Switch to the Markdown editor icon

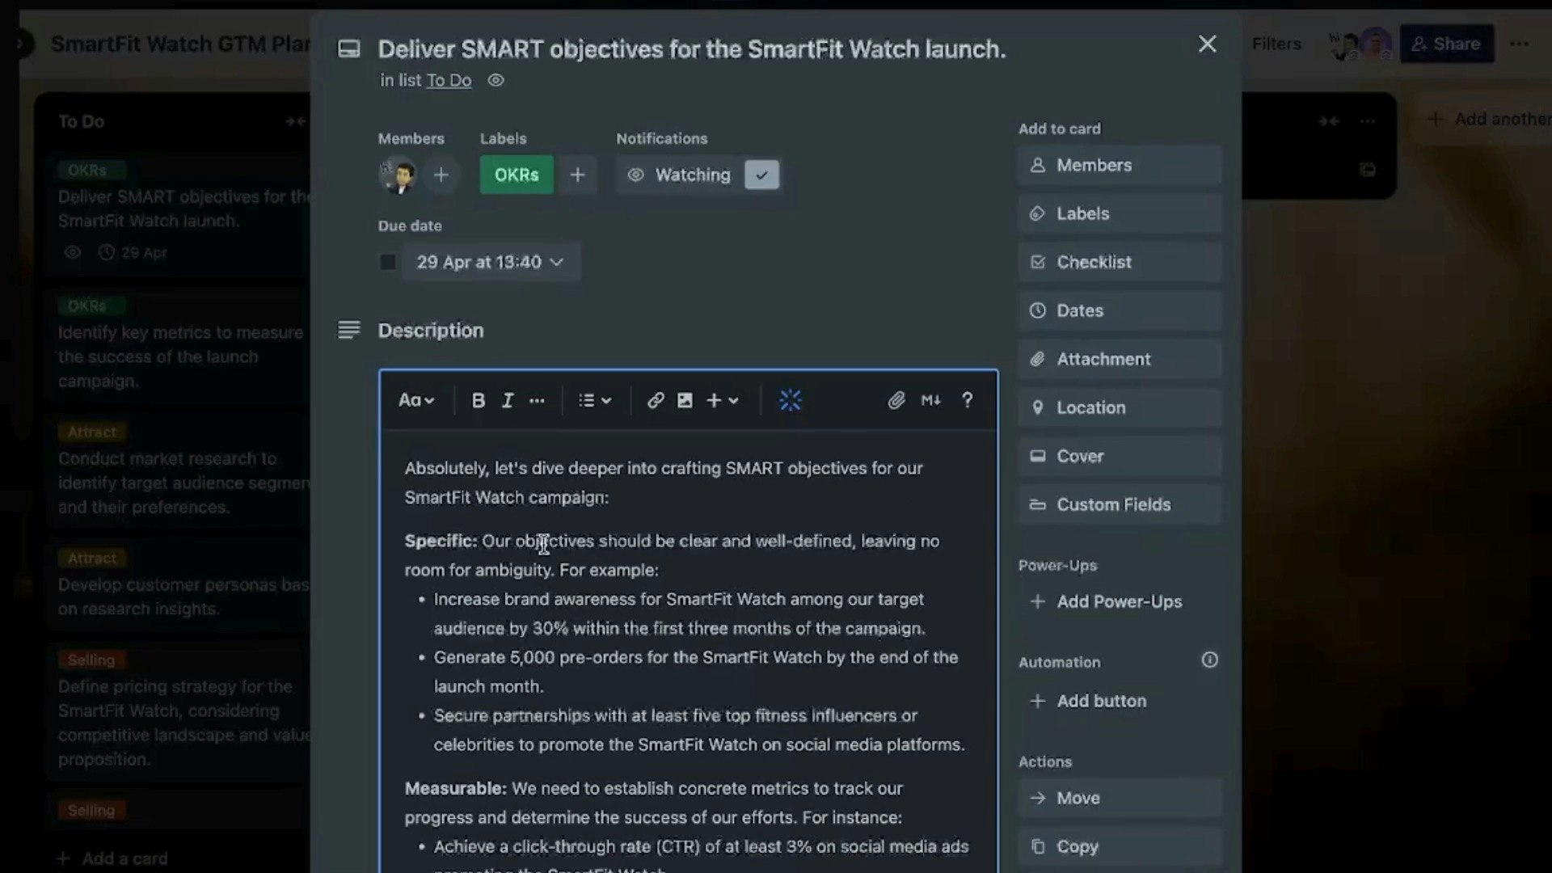coord(930,400)
